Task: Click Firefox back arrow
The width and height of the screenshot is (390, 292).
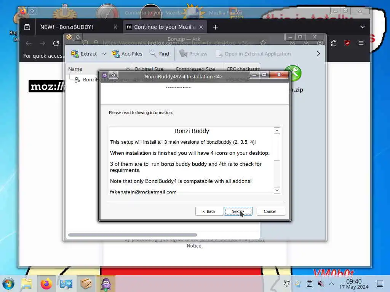Action: (x=29, y=43)
